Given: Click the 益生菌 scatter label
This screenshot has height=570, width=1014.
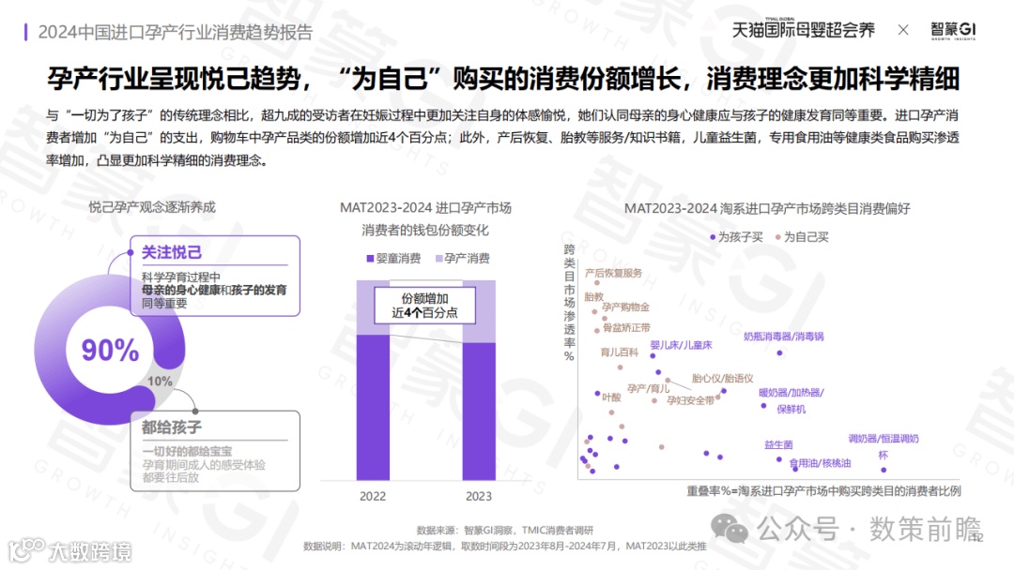Looking at the screenshot, I should pos(778,444).
